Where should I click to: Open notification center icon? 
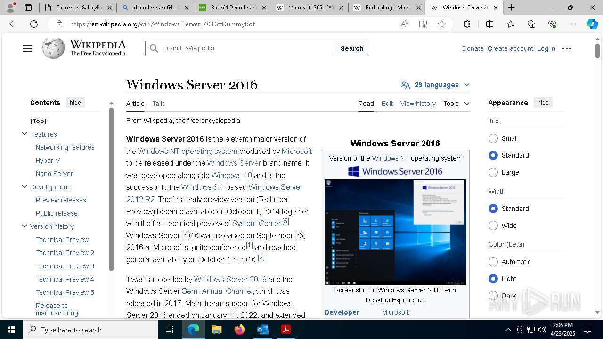(x=587, y=330)
